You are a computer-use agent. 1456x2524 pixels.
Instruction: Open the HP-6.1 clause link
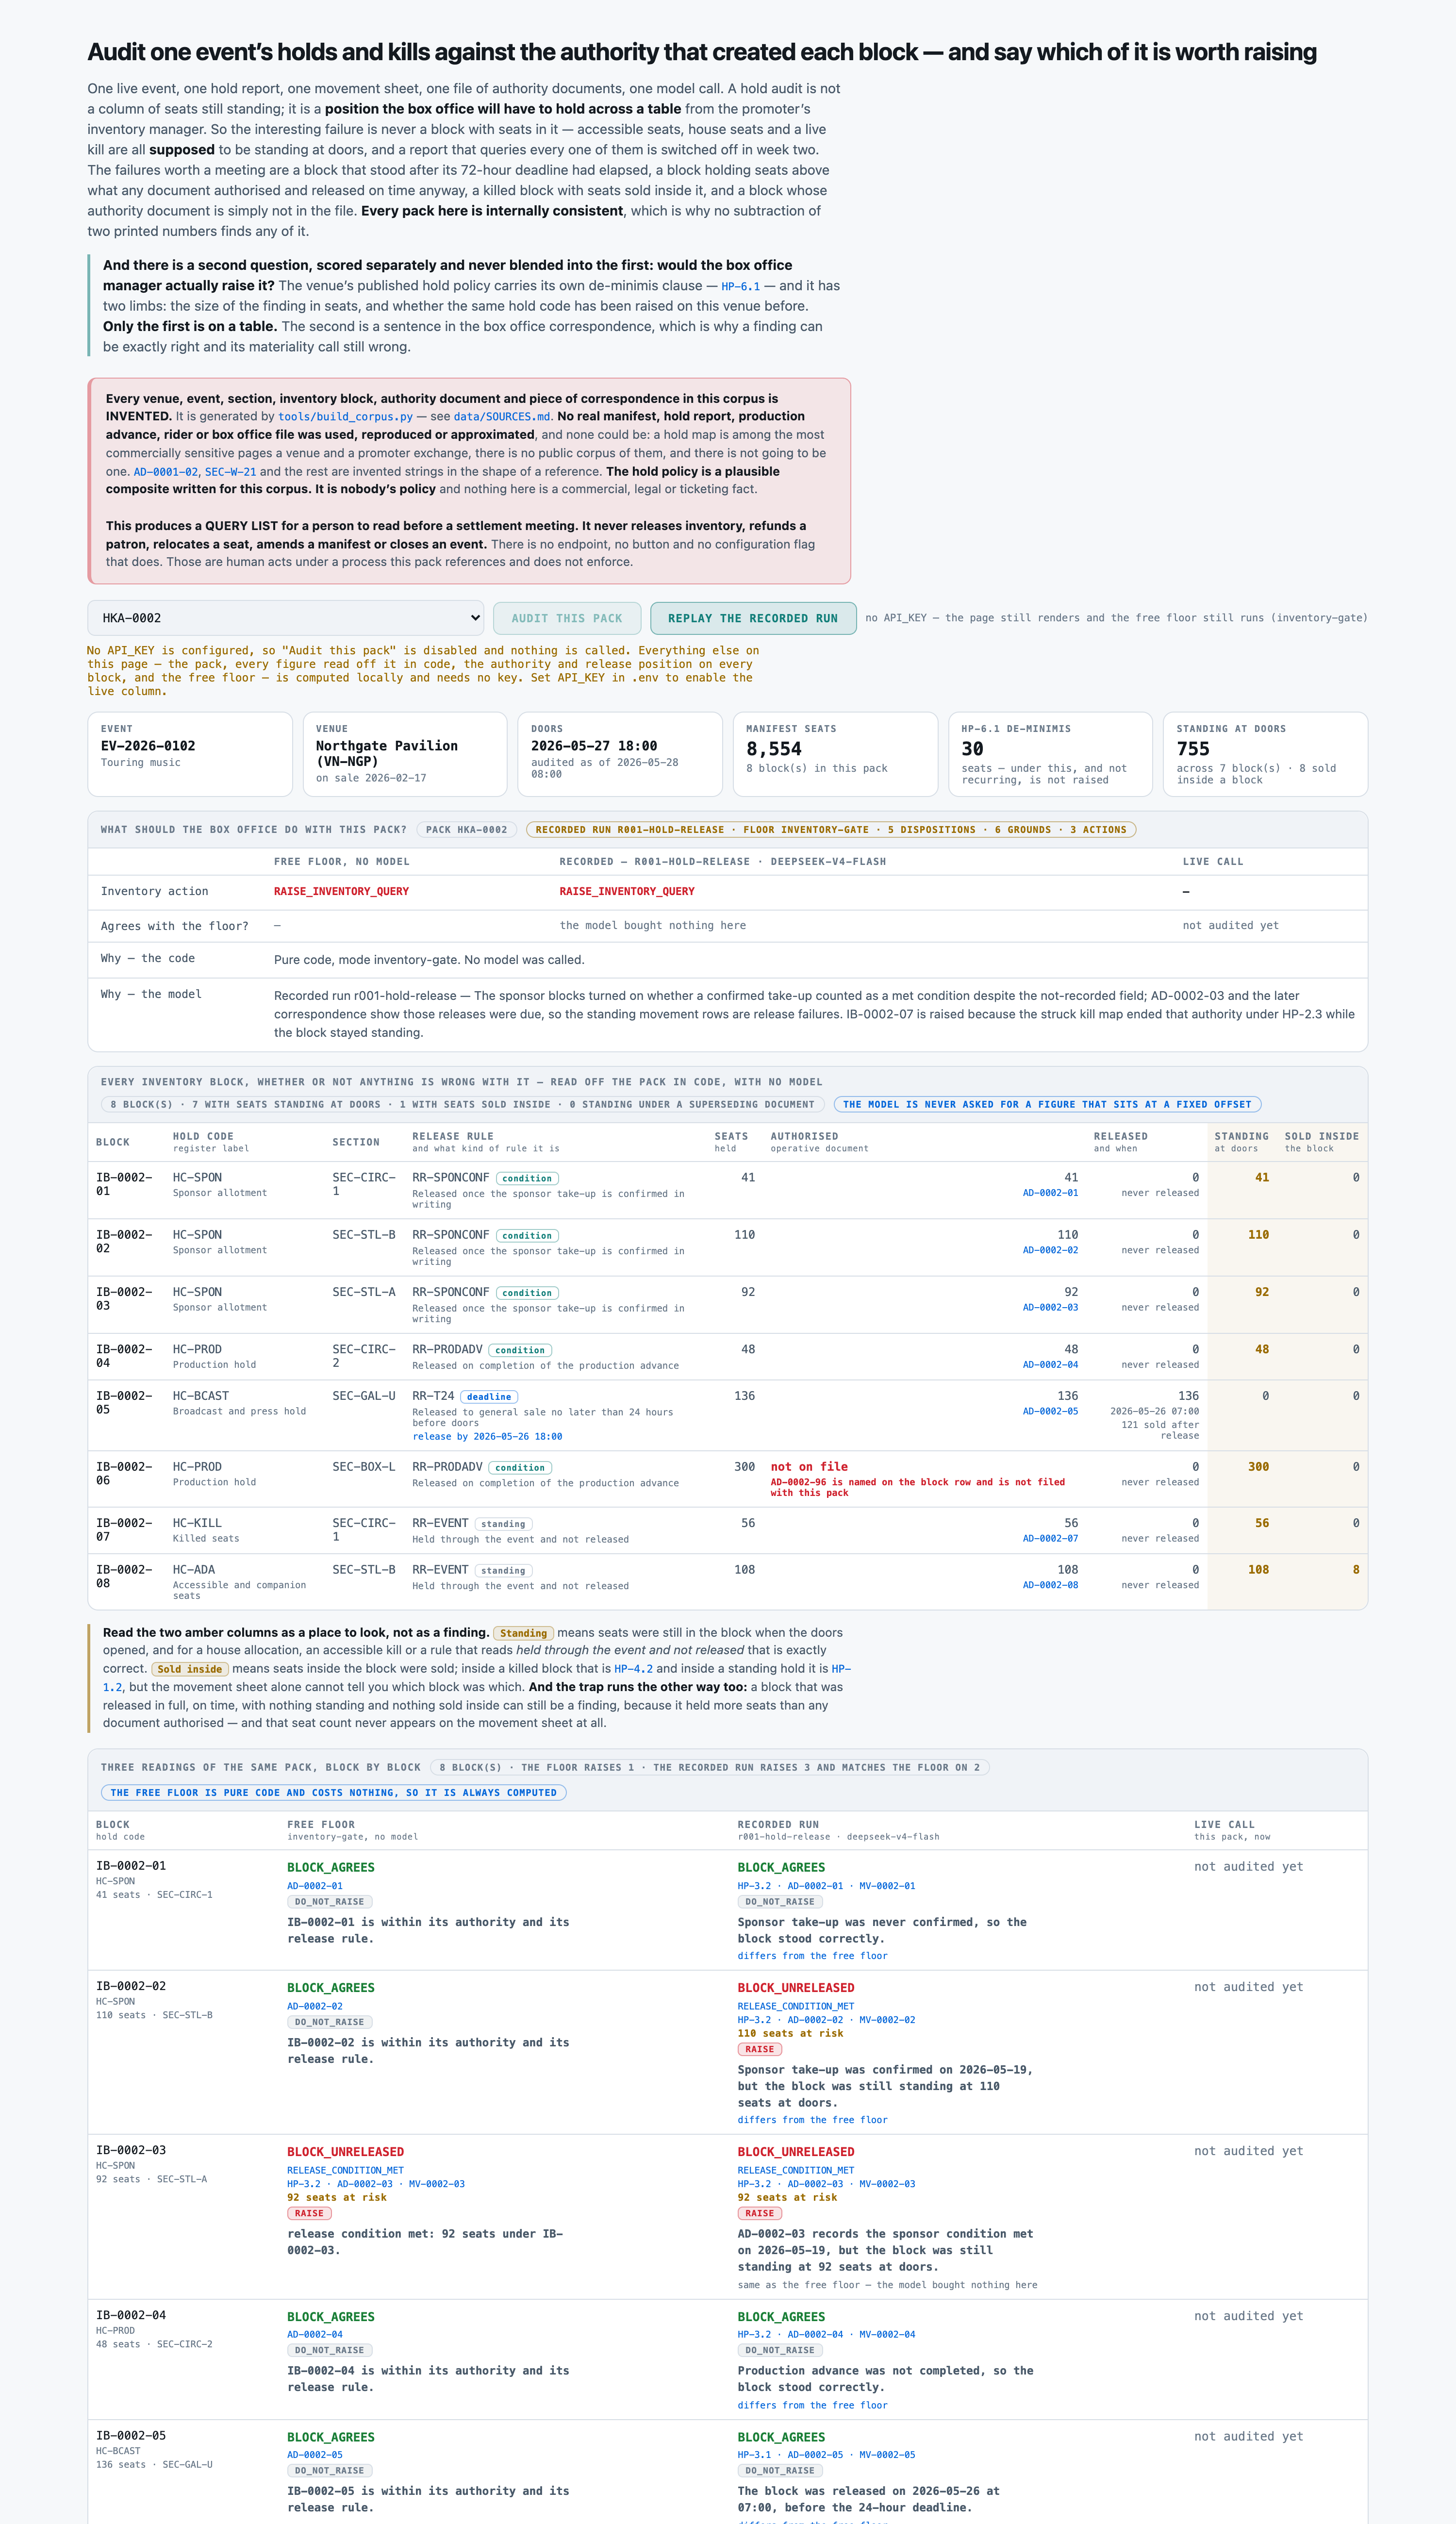click(740, 286)
